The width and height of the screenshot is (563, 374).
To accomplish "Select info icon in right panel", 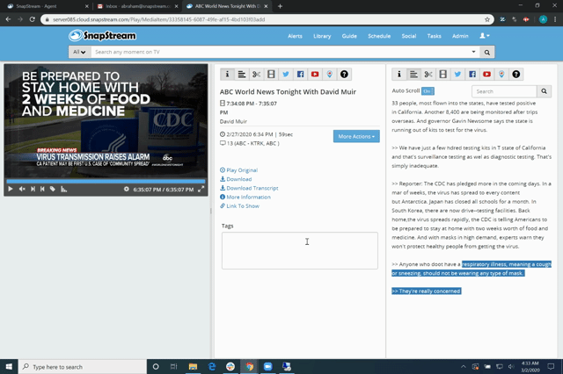I will [398, 74].
